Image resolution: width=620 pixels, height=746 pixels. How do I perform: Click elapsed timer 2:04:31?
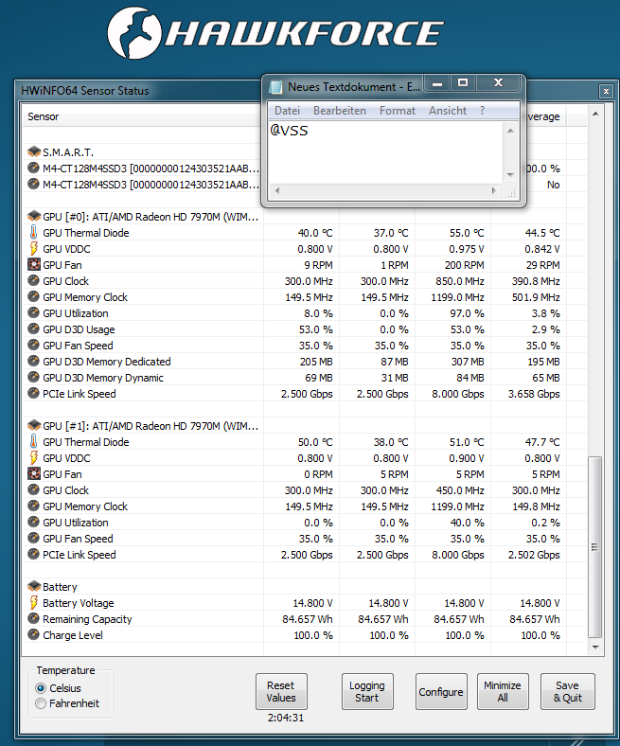286,718
